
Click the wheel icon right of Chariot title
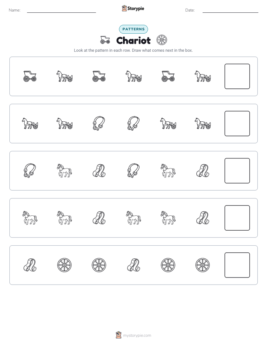click(x=162, y=40)
